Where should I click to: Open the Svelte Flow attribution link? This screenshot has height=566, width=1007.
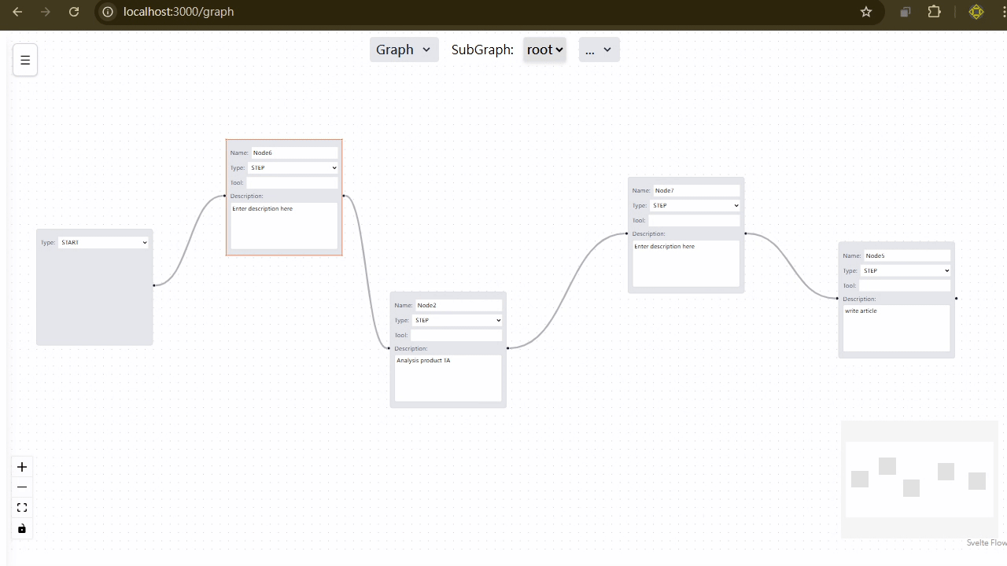pyautogui.click(x=987, y=543)
